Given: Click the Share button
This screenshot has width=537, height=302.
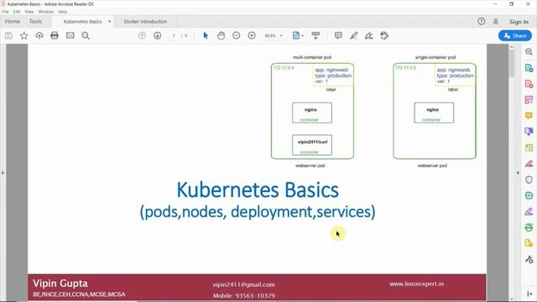Looking at the screenshot, I should point(515,35).
